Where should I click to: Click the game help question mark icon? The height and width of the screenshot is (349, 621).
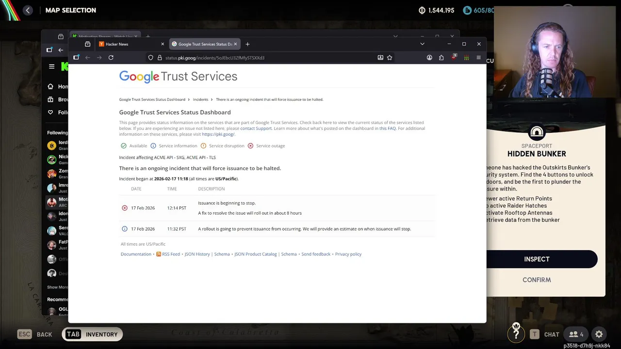click(x=516, y=333)
